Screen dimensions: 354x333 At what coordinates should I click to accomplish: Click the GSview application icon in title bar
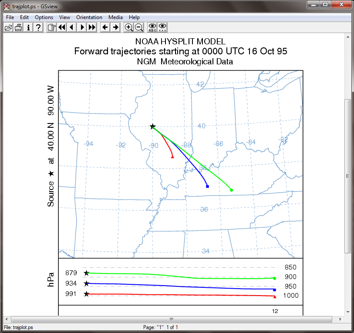(x=7, y=7)
